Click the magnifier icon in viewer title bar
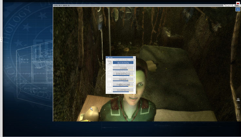The height and width of the screenshot is (137, 241). tap(225, 5)
